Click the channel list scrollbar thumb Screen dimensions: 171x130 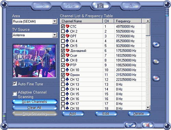[148, 30]
